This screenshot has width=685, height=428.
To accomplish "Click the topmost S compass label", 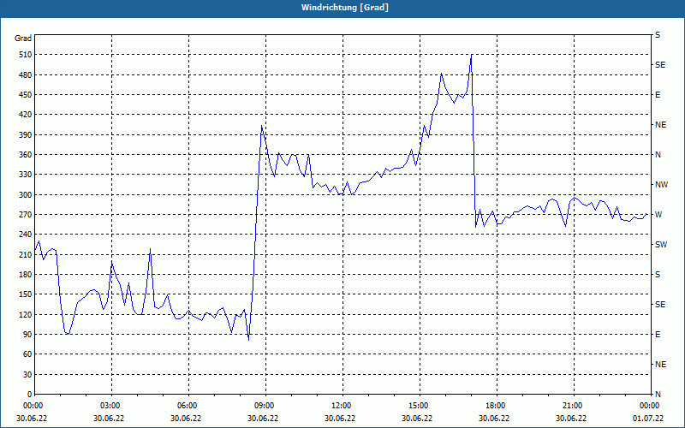I will pyautogui.click(x=658, y=35).
